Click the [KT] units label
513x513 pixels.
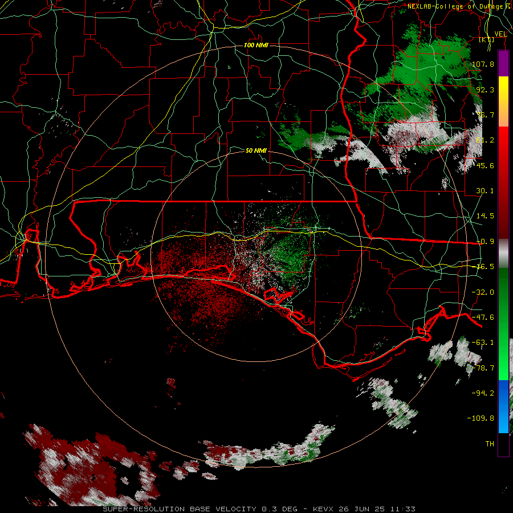[486, 39]
